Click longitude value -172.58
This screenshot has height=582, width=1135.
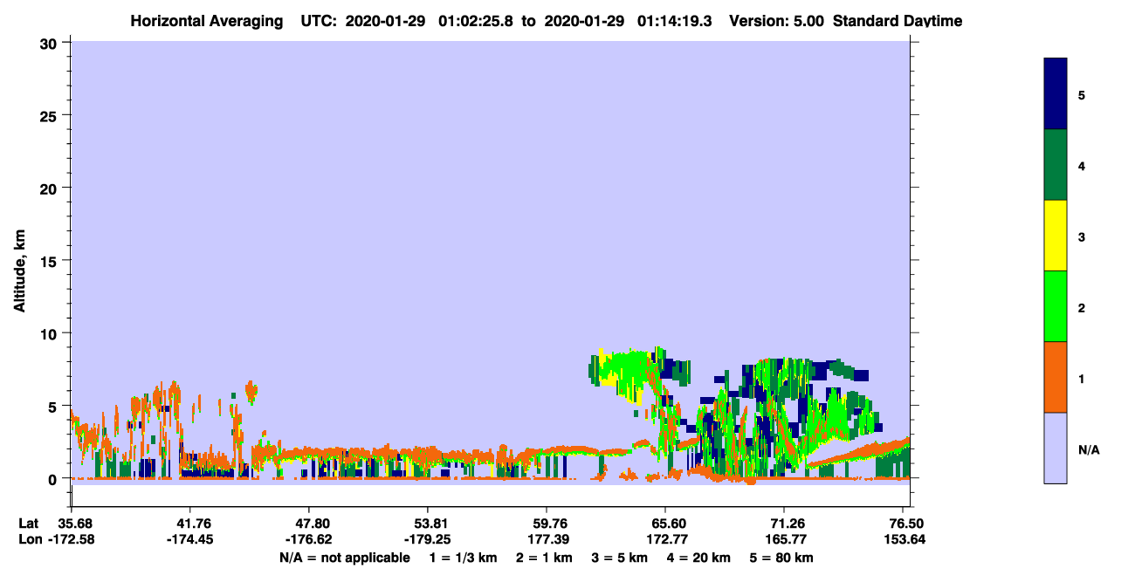point(72,539)
